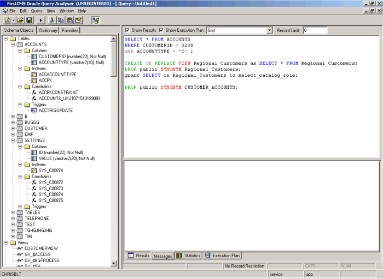Click the Clear eraser toolbar icon
383x279 pixels.
click(x=78, y=20)
